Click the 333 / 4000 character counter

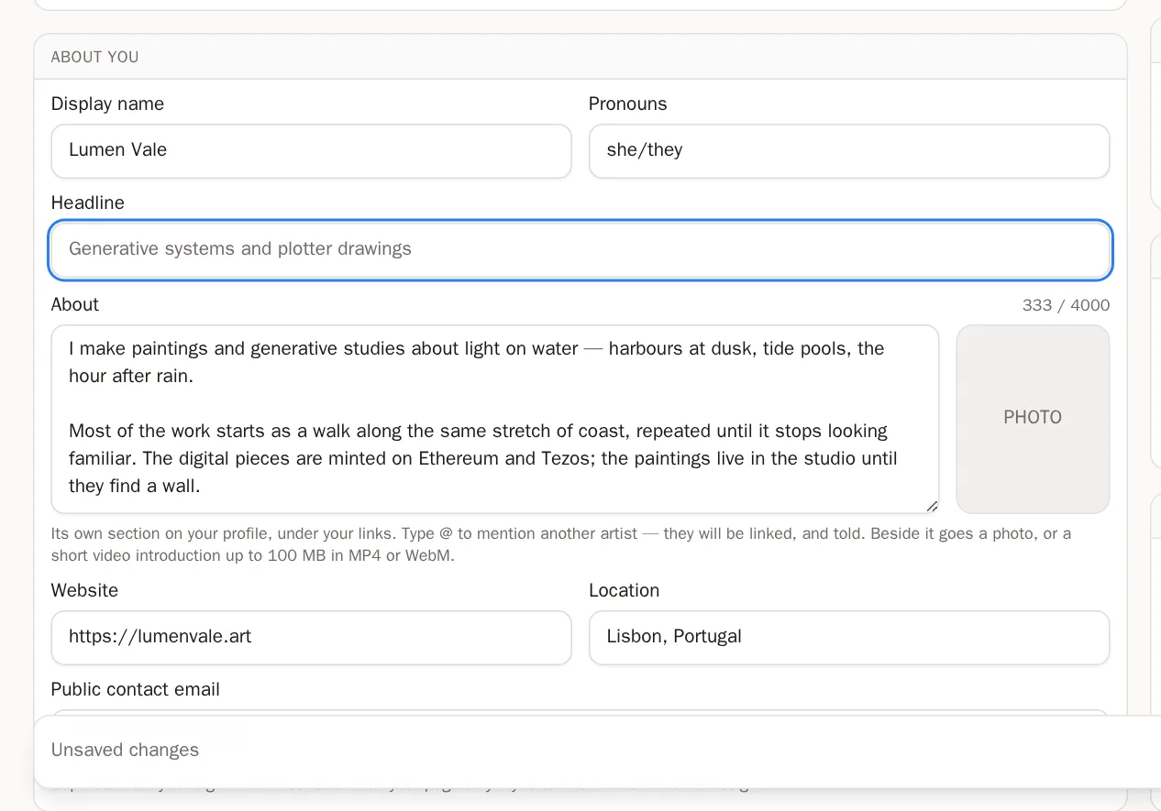[x=1066, y=305]
